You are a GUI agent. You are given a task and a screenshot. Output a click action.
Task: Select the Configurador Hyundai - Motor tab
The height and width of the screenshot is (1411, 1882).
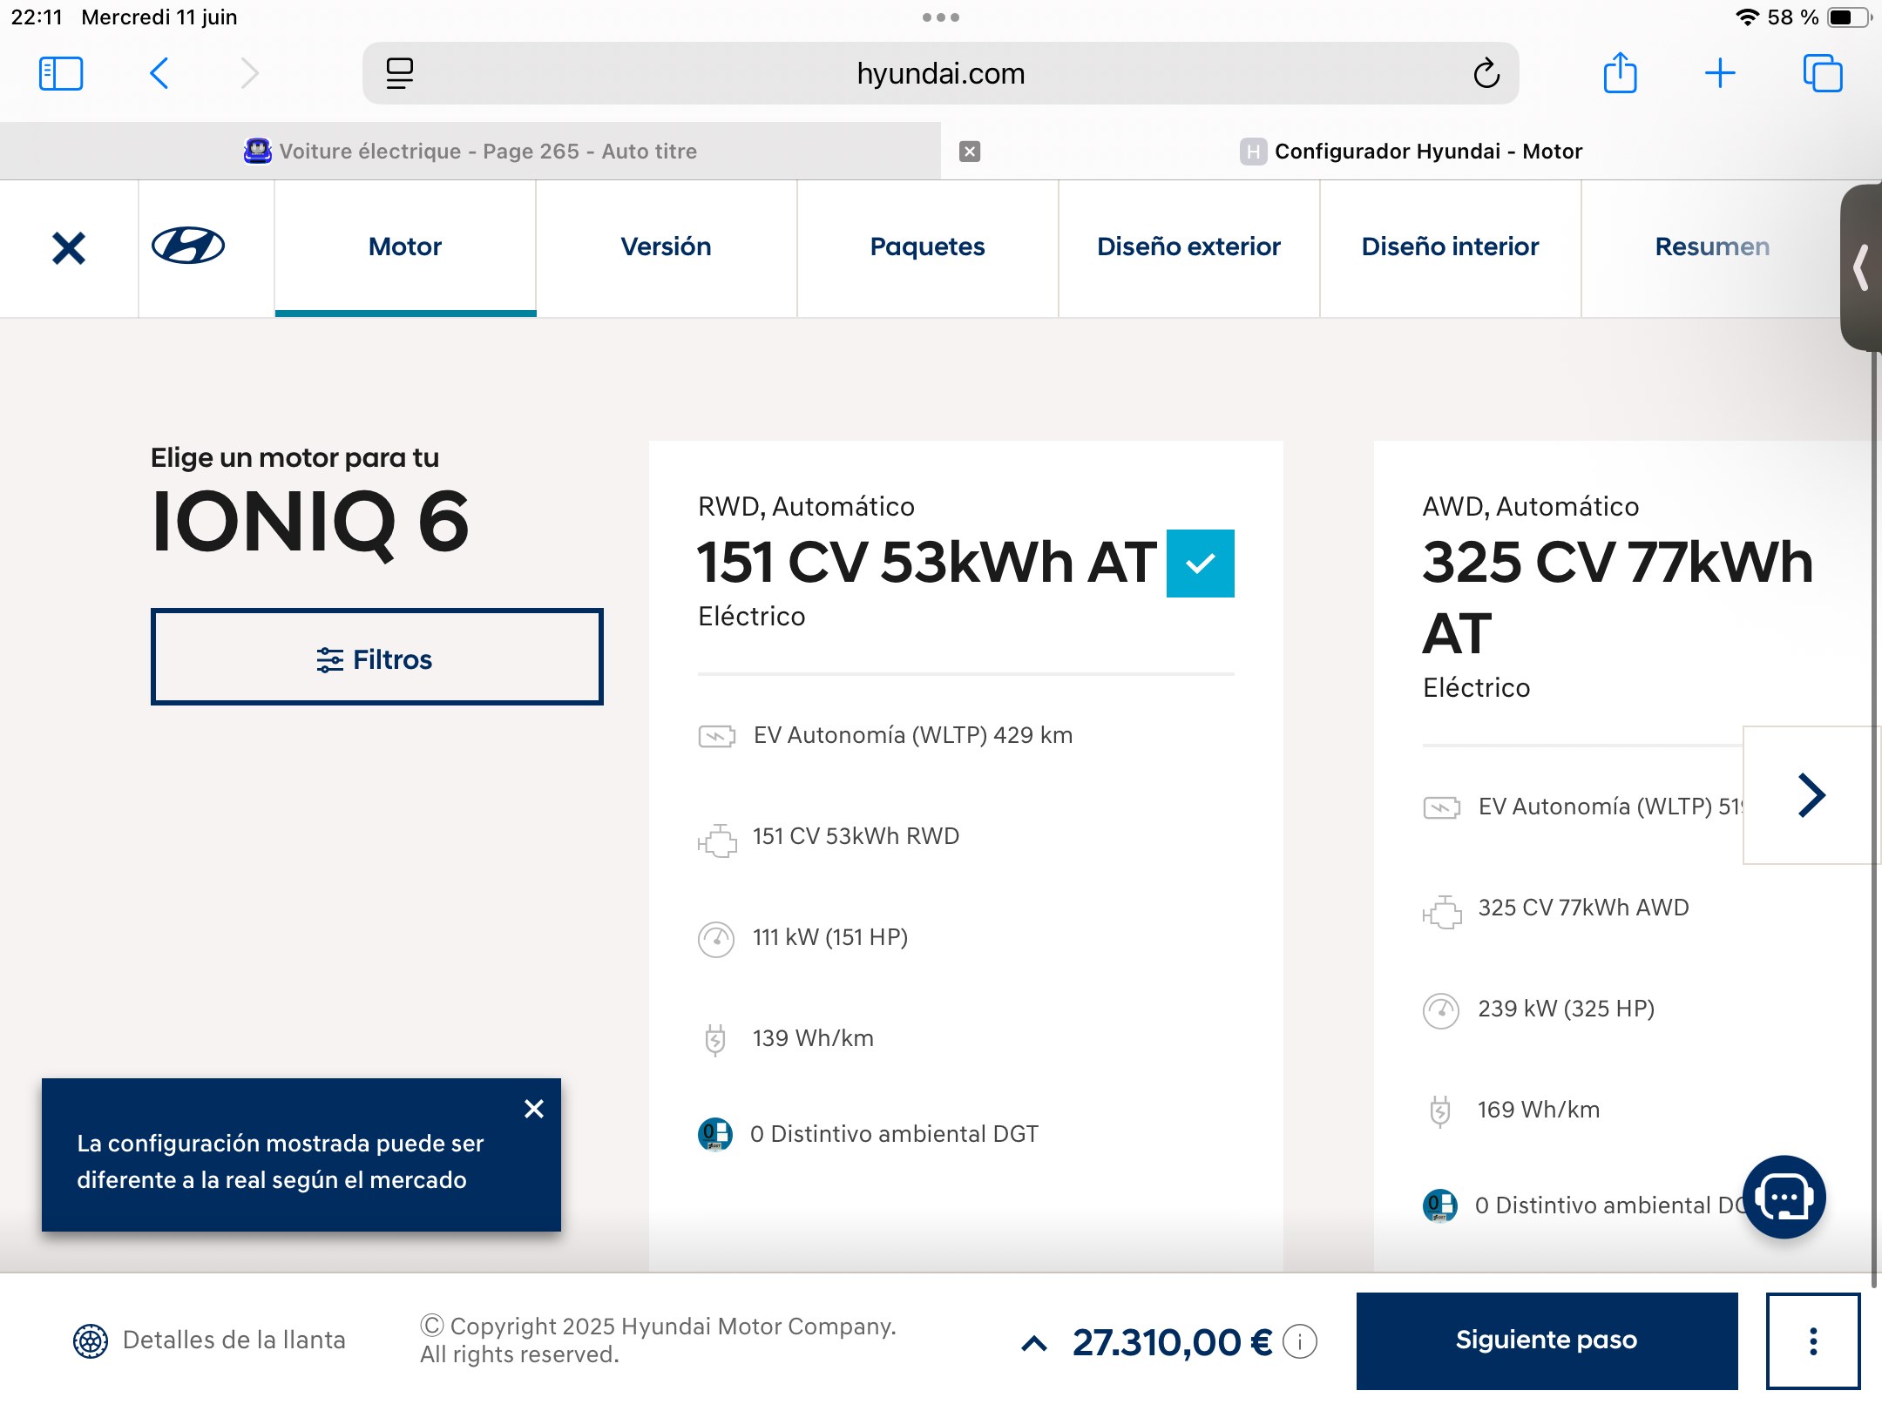(x=1411, y=152)
